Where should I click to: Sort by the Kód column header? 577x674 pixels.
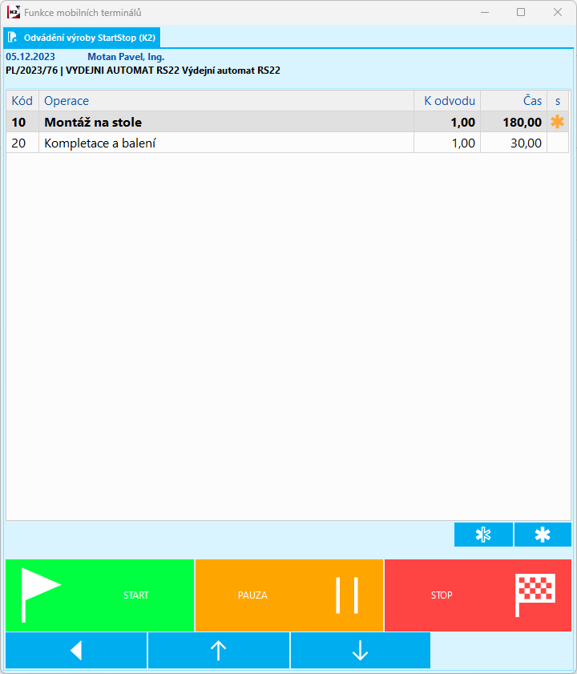pos(22,101)
